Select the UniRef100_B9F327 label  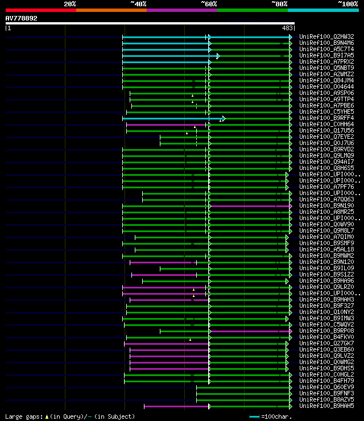tap(326, 306)
